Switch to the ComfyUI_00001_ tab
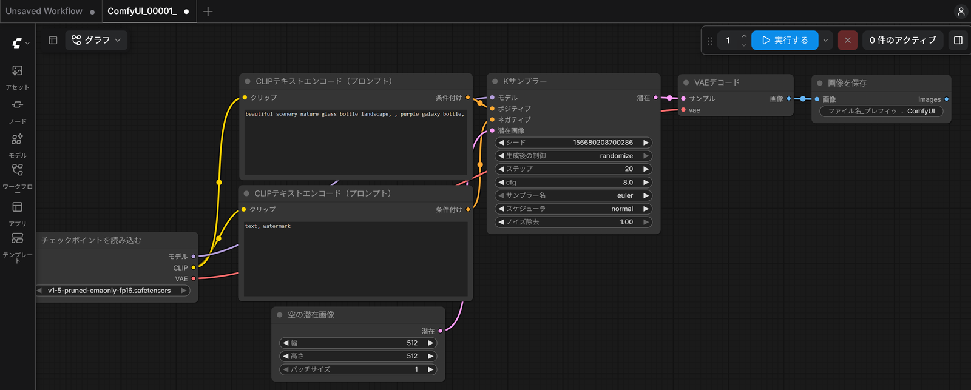The width and height of the screenshot is (971, 390). pyautogui.click(x=142, y=12)
